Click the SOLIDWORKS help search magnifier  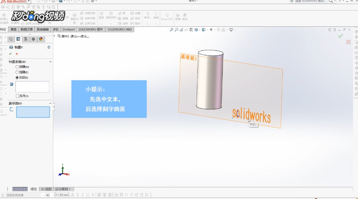[330, 1]
